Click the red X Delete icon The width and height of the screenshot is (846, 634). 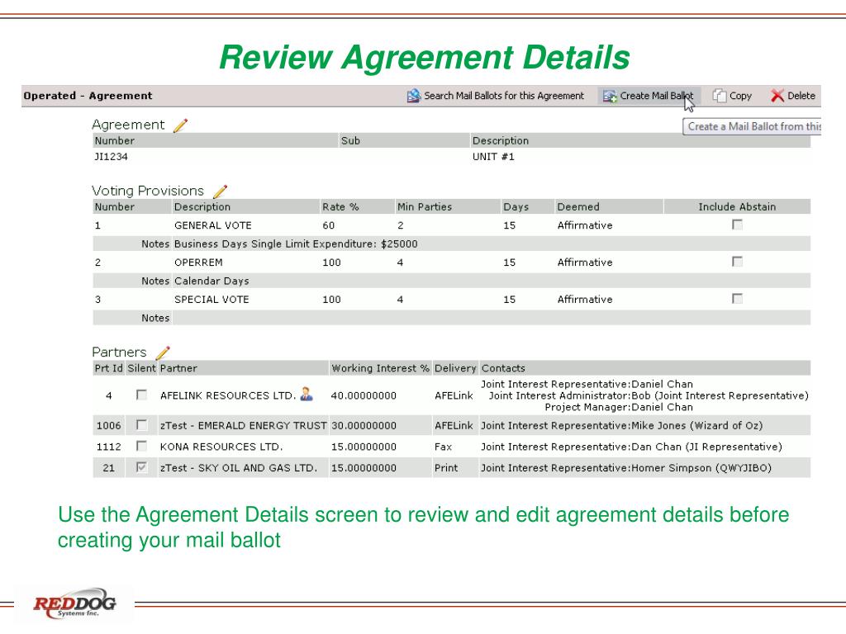(777, 96)
